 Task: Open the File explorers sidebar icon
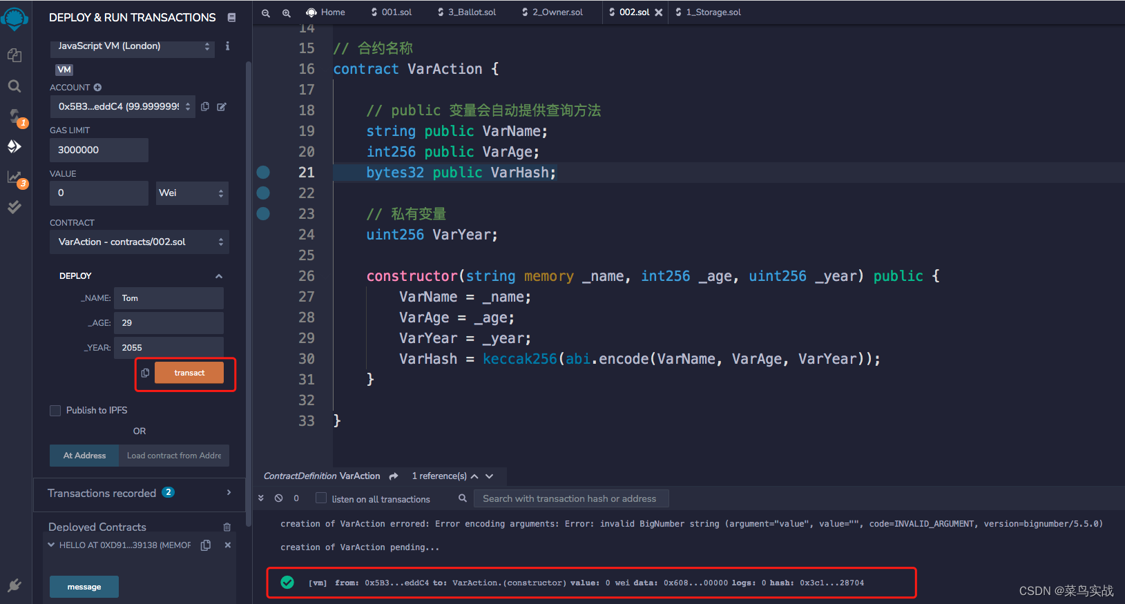point(15,55)
